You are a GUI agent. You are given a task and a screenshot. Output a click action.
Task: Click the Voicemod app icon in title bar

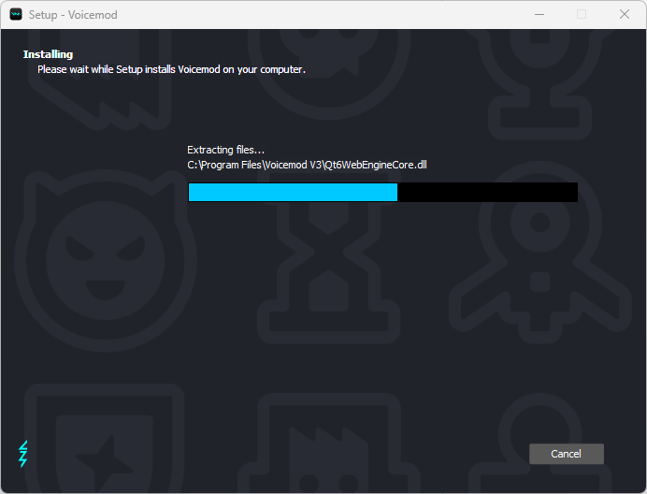16,14
